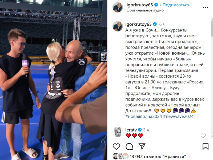Click the verified badge beside header username

tap(156, 5)
